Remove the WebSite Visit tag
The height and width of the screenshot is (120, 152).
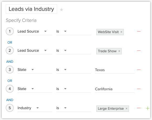(121, 32)
